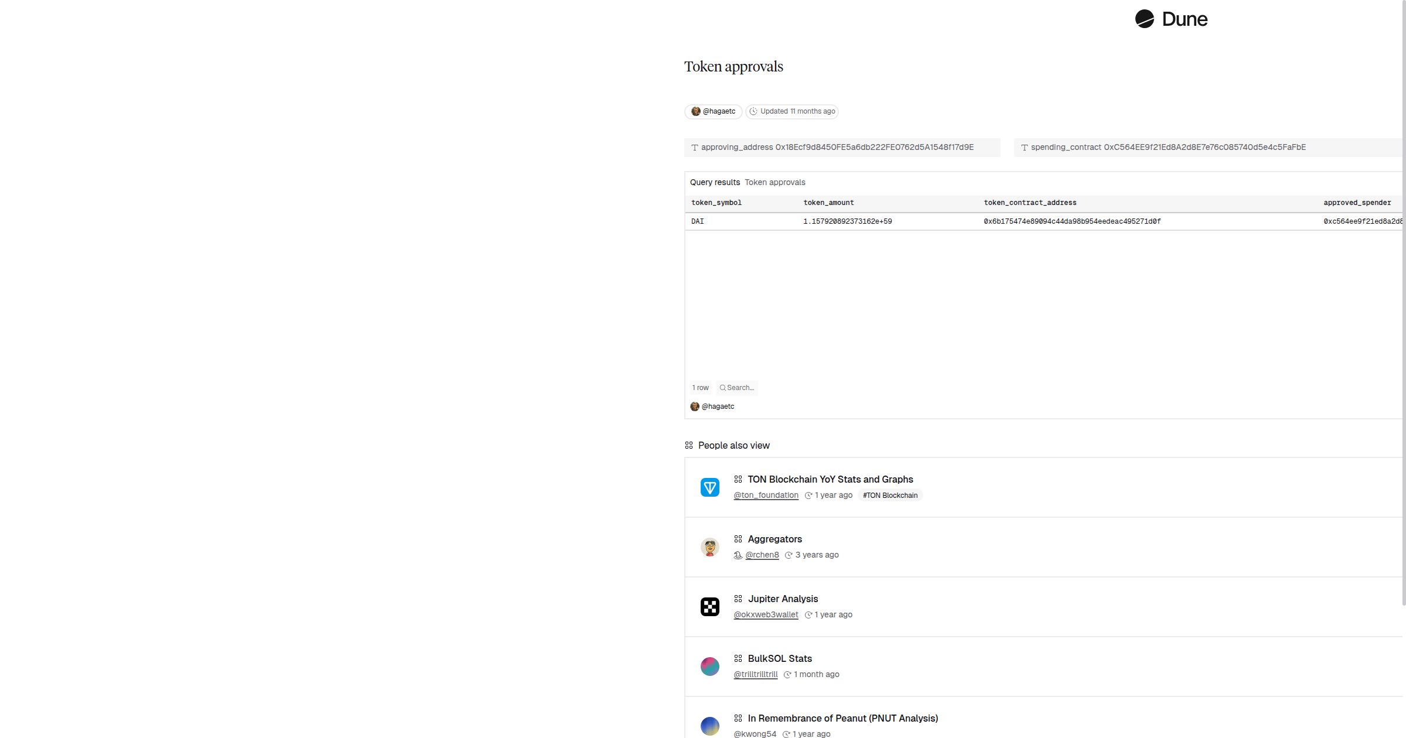This screenshot has width=1406, height=738.
Task: Switch to the Query results tab
Action: (715, 182)
